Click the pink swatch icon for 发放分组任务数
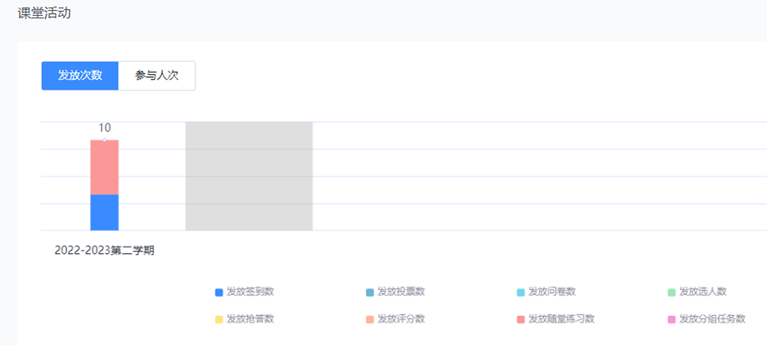 pos(672,319)
